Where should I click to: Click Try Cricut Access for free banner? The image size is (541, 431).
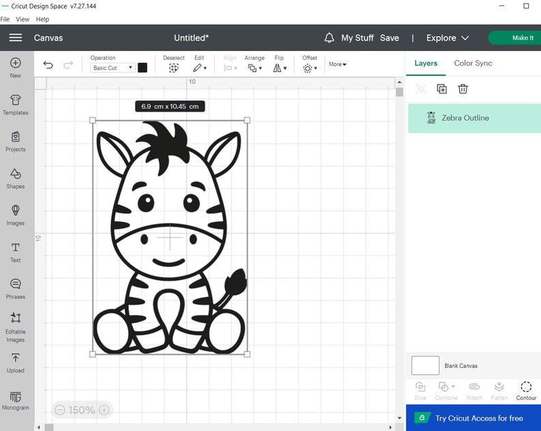[474, 418]
